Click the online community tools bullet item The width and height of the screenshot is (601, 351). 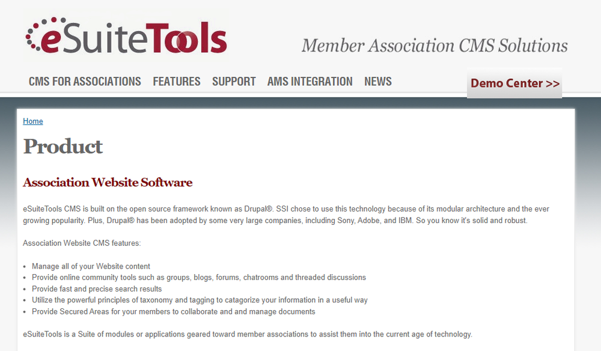[198, 277]
